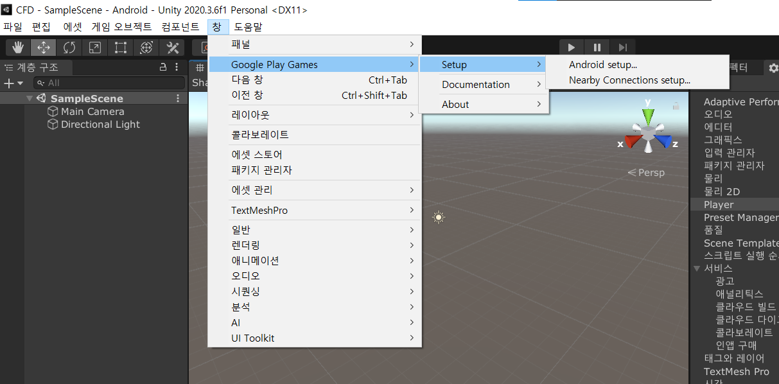The width and height of the screenshot is (779, 384).
Task: Open 에셋 스토어 from the menu
Action: (x=315, y=155)
